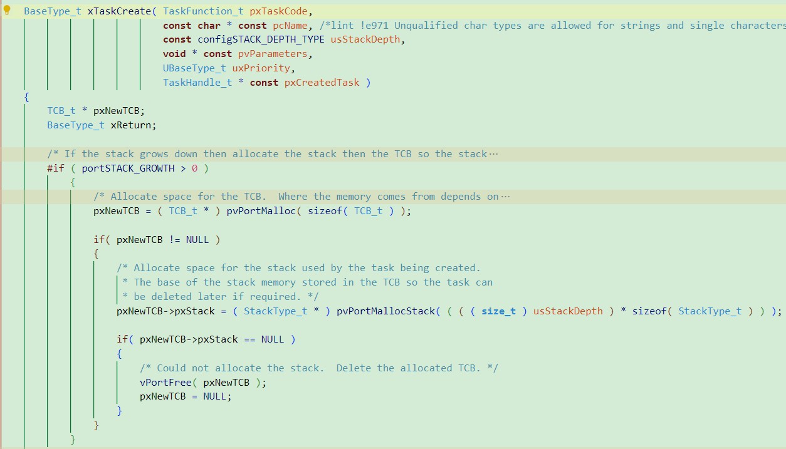Click the pxCreatedTask parameter

(322, 83)
